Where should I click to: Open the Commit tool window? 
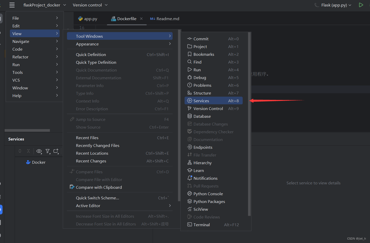pyautogui.click(x=213, y=39)
